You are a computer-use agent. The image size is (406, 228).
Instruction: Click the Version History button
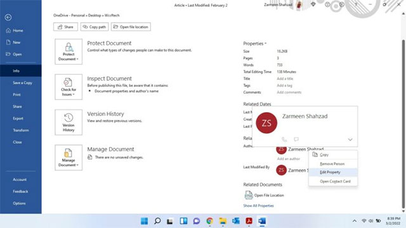pos(69,122)
